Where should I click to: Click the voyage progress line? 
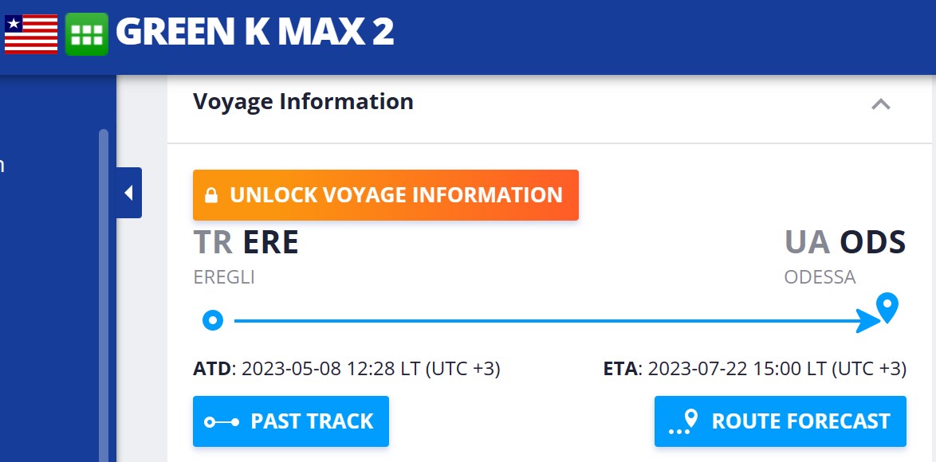click(542, 321)
